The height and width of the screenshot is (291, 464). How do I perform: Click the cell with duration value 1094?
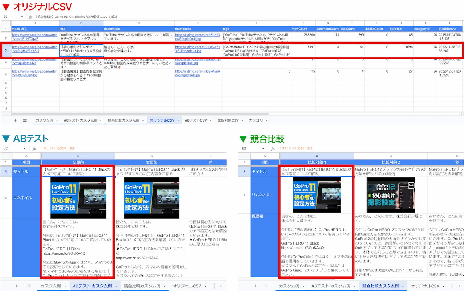401,50
